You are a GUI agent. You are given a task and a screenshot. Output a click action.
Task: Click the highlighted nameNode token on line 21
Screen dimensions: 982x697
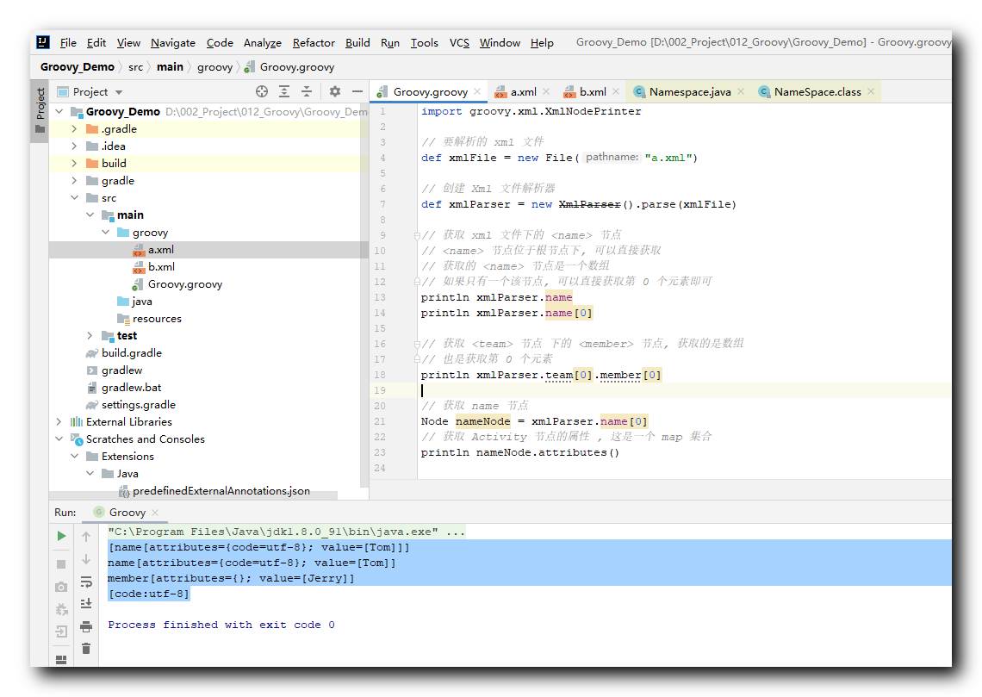point(482,420)
